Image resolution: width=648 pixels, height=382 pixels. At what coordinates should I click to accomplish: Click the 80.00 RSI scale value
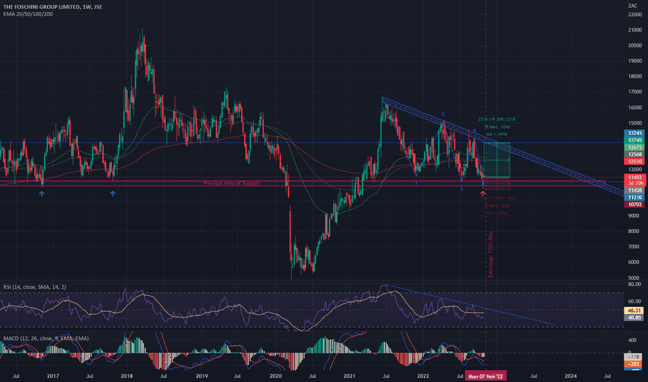coord(635,285)
